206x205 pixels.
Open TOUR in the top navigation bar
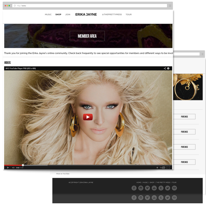[129, 14]
